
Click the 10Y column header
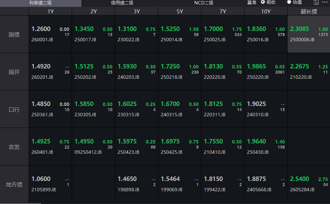click(266, 11)
